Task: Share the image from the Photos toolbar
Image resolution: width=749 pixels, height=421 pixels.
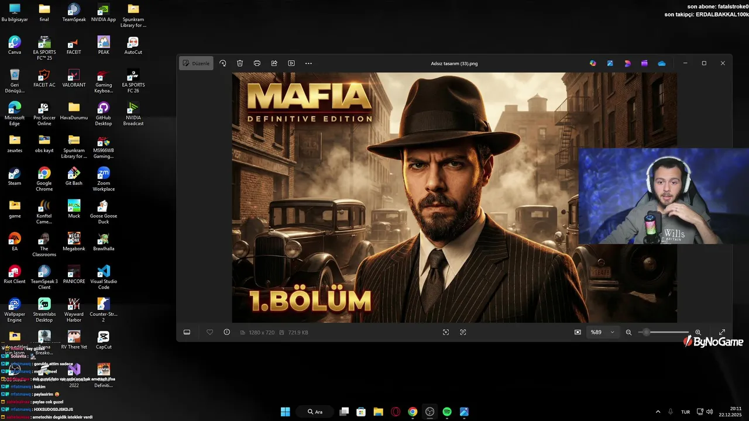Action: tap(274, 63)
